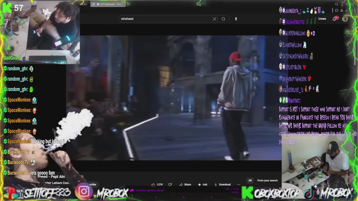Select the 'All' filter chip
Viewport: 358px width, 201px height.
pos(250,180)
